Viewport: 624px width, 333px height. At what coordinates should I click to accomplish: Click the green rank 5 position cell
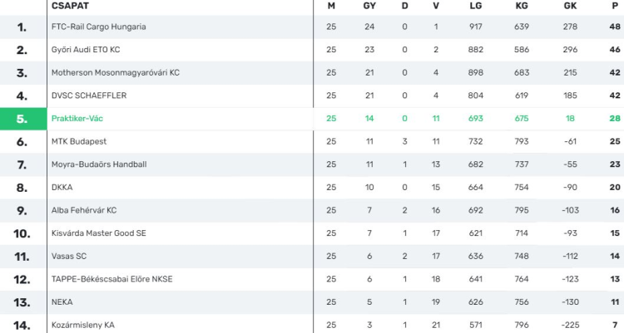point(22,119)
